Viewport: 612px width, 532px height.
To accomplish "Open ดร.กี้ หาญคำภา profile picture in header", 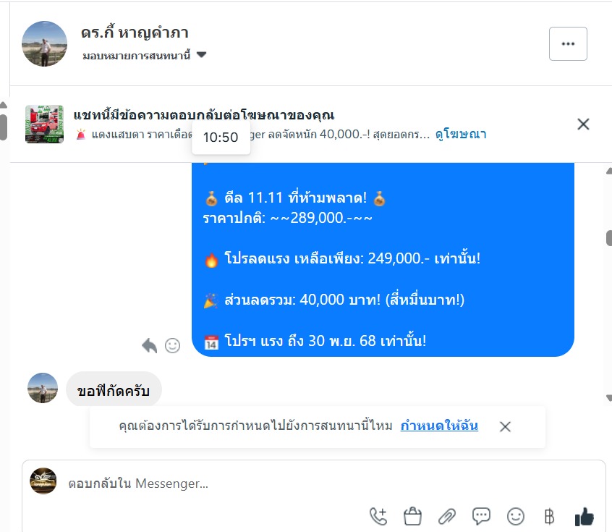I will 44,43.
